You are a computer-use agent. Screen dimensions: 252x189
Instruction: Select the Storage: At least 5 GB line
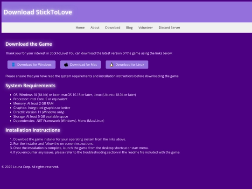[x=41, y=117]
